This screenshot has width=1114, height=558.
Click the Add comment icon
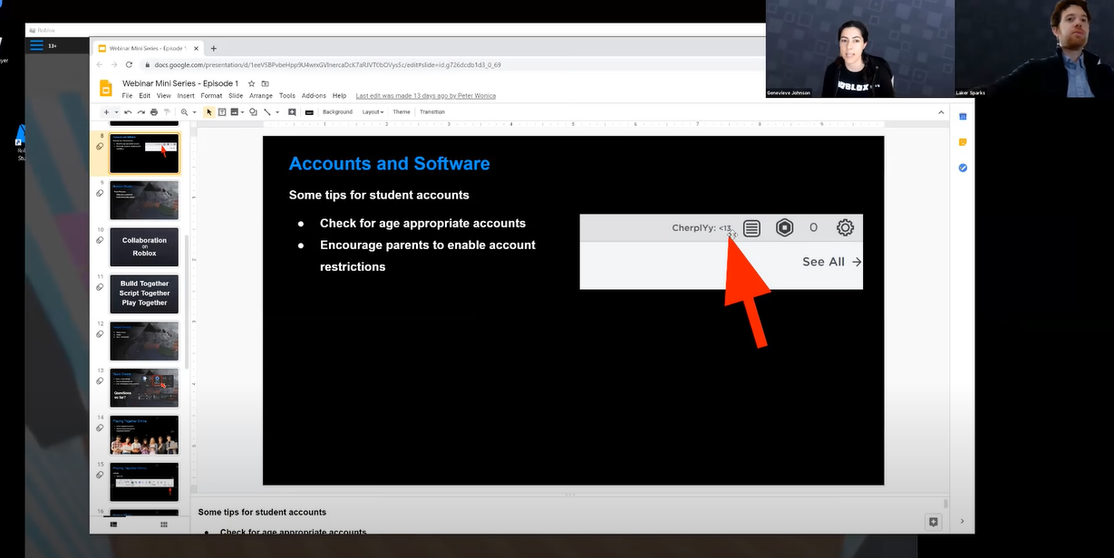click(x=292, y=112)
